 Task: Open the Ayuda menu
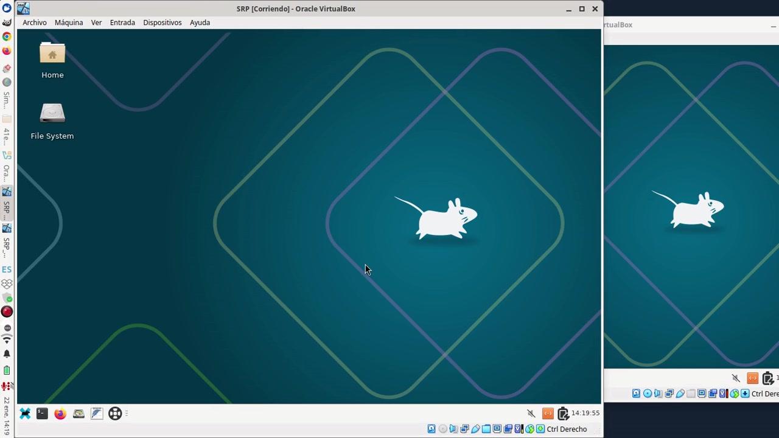tap(200, 23)
